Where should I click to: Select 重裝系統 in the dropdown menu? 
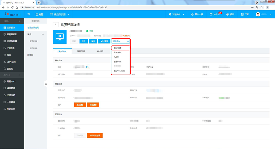tap(121, 52)
